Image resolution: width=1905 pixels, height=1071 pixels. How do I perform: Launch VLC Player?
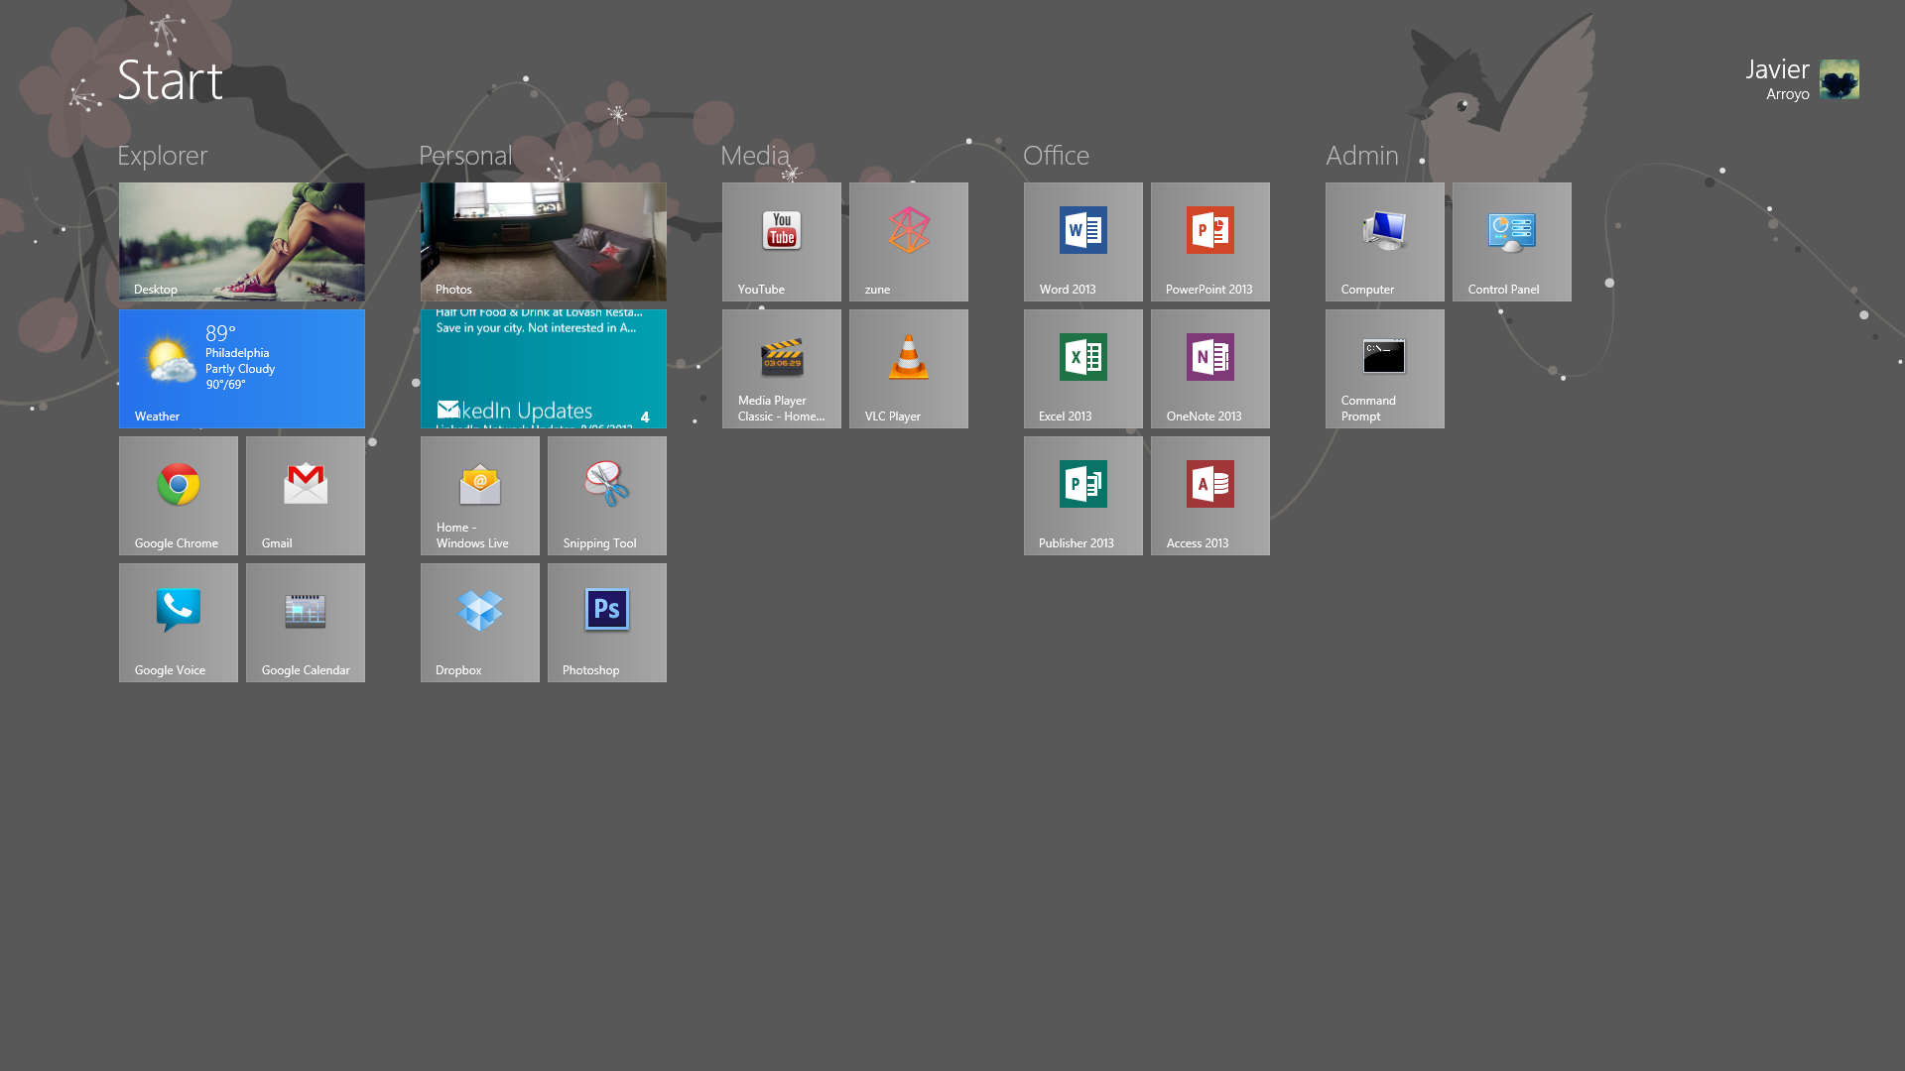click(908, 368)
